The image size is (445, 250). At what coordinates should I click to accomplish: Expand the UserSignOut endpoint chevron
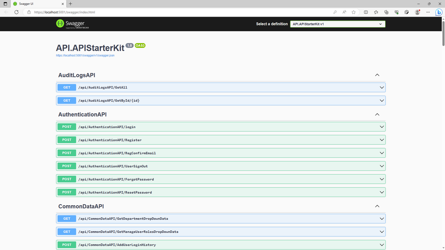click(x=382, y=166)
